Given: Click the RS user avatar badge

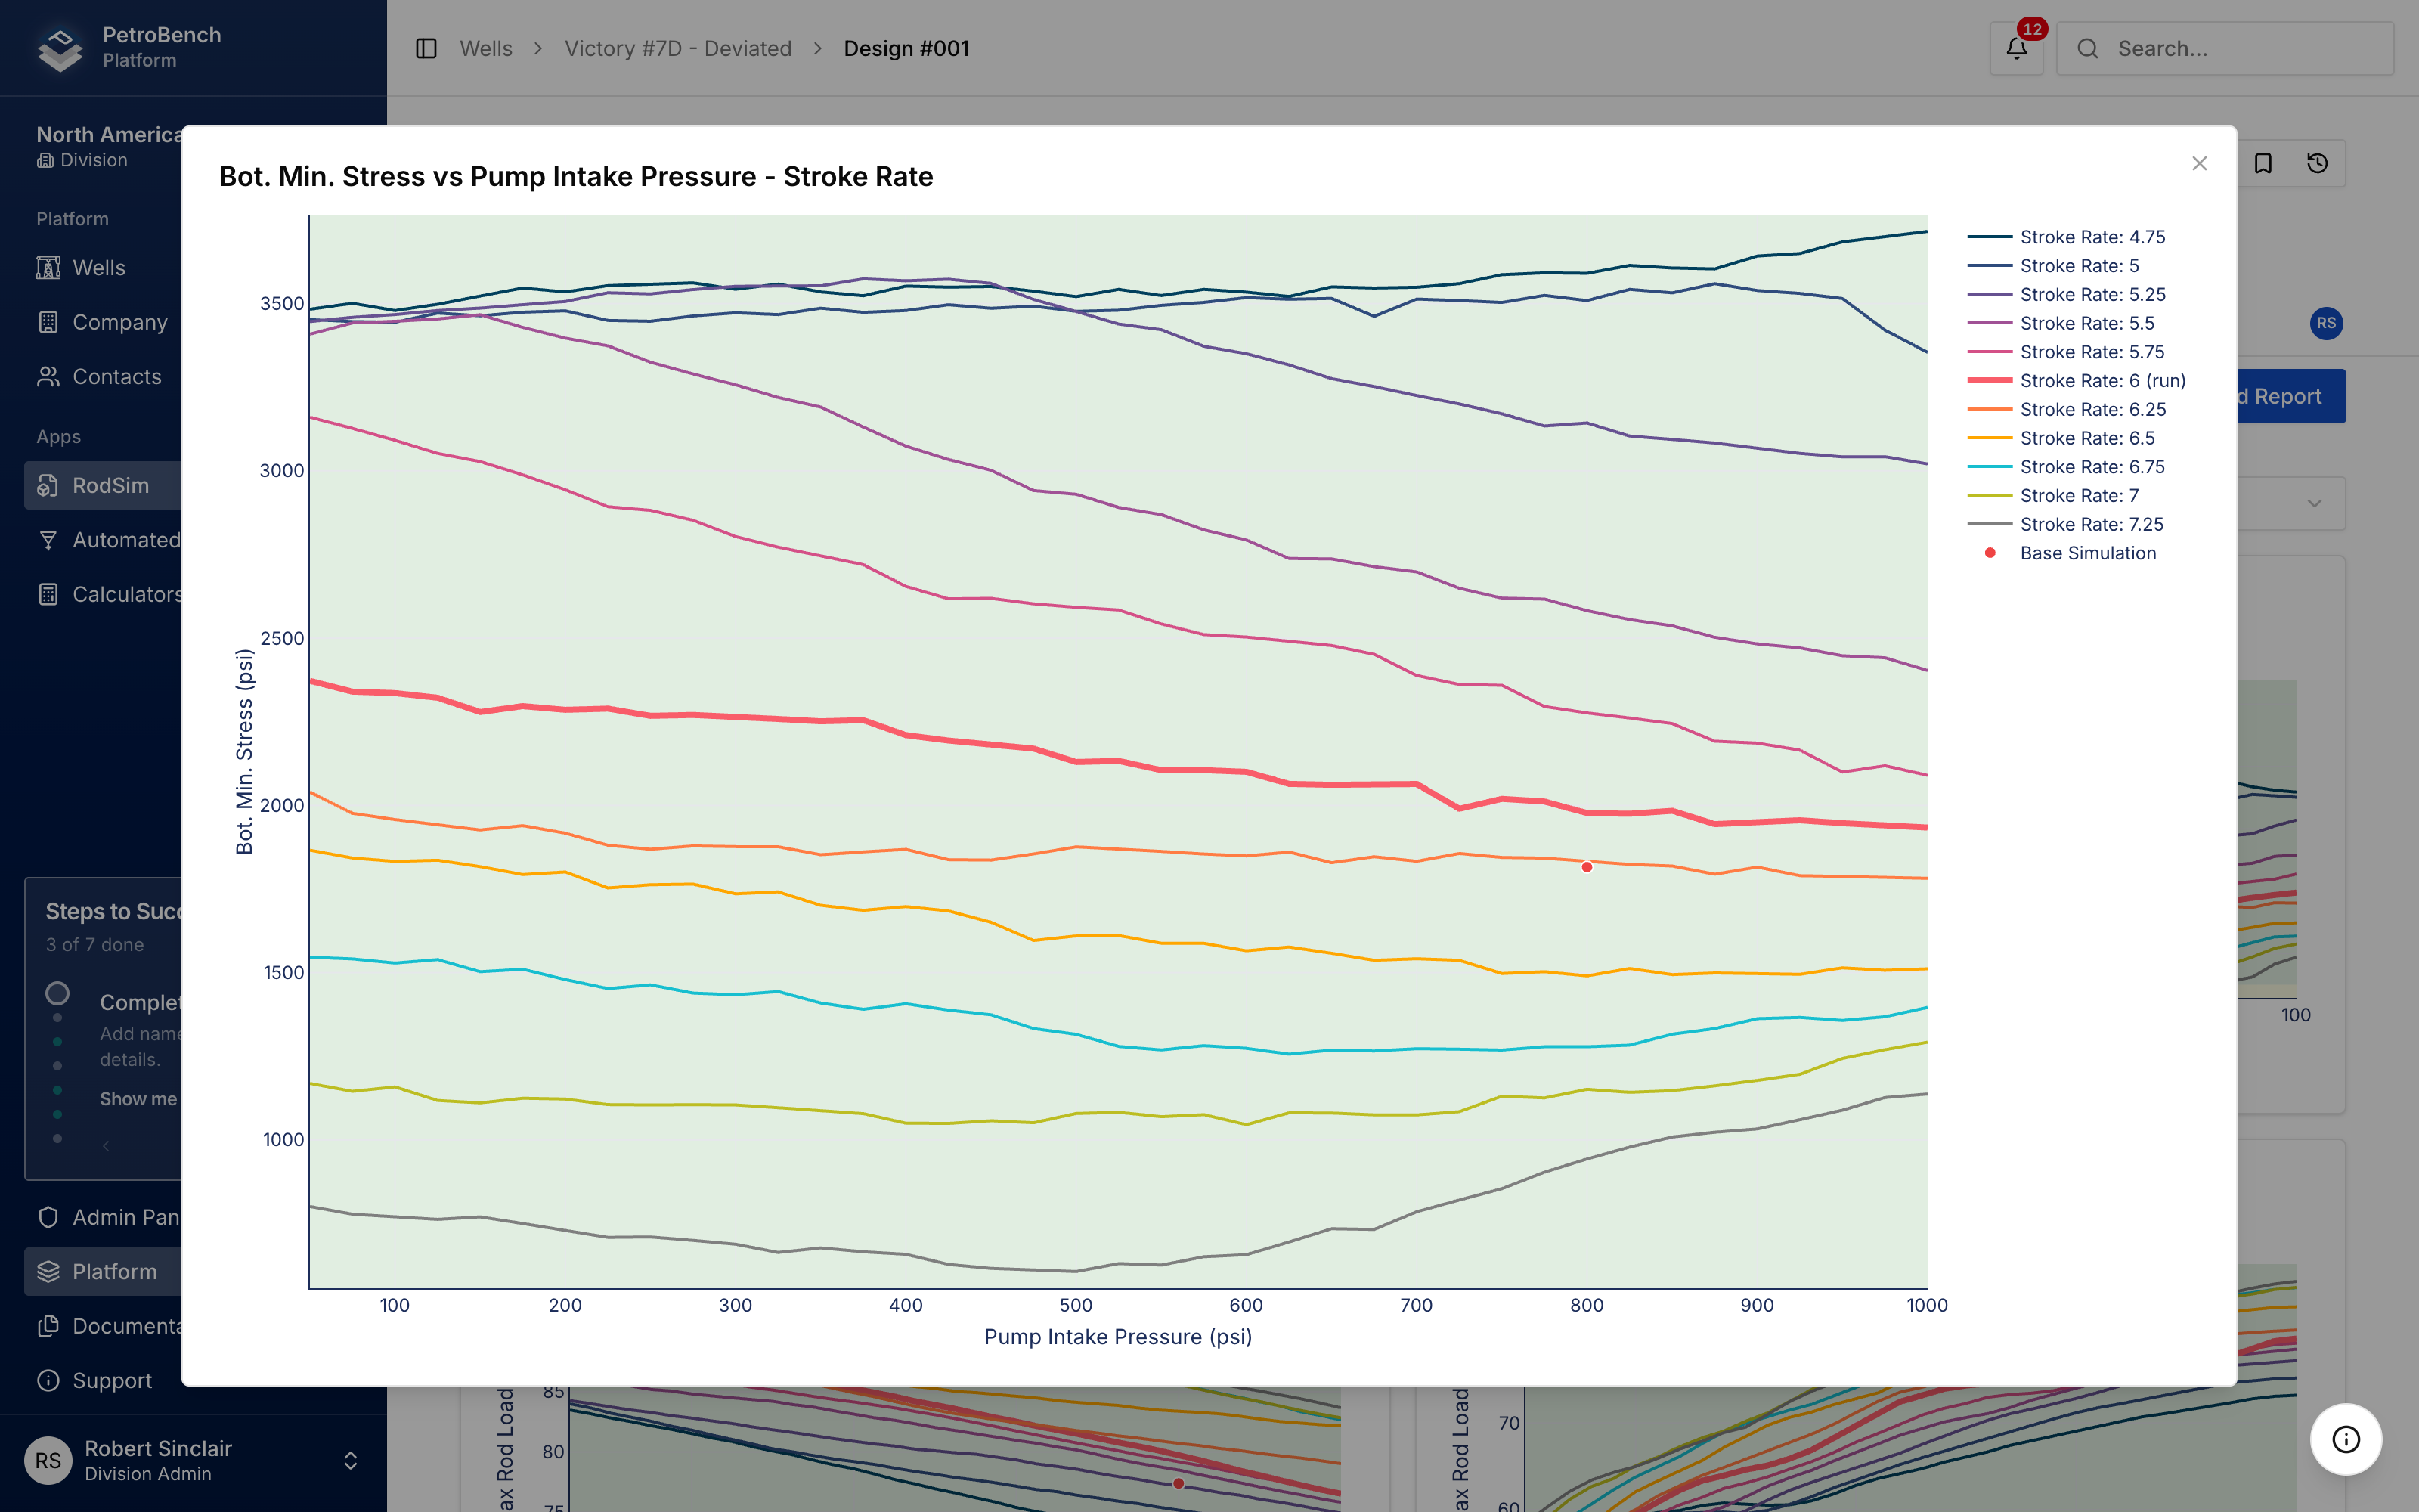Looking at the screenshot, I should click(2326, 323).
